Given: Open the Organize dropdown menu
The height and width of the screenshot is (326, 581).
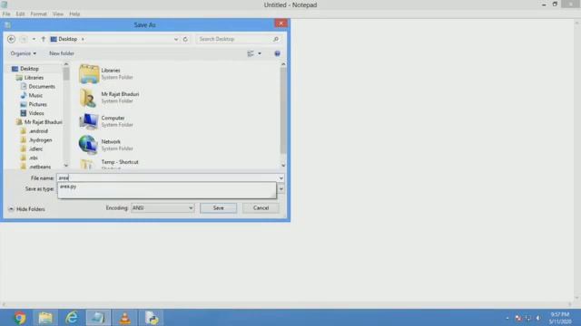Looking at the screenshot, I should (24, 53).
